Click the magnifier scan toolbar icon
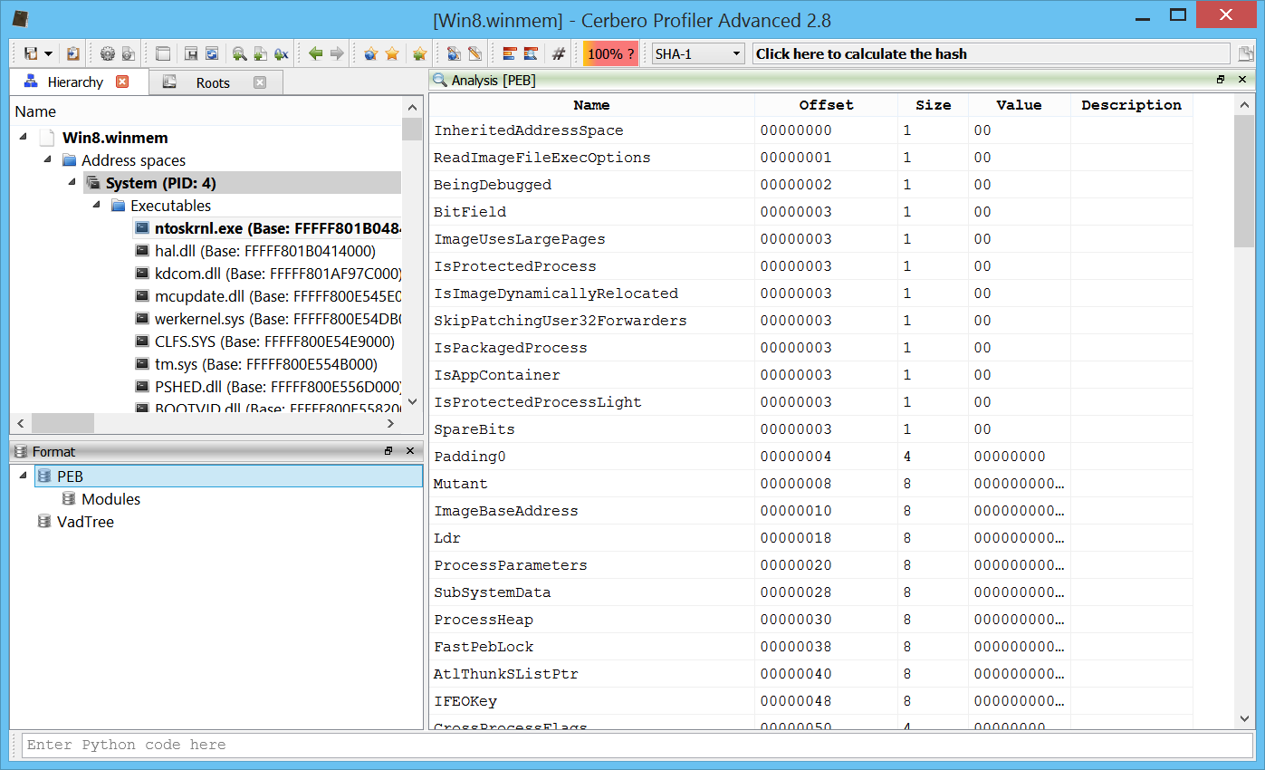Image resolution: width=1265 pixels, height=770 pixels. (239, 53)
